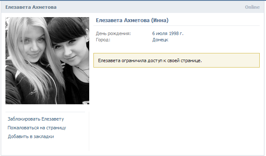Click the header title 'Елезавета Ахметова'
The width and height of the screenshot is (266, 156).
pos(31,7)
